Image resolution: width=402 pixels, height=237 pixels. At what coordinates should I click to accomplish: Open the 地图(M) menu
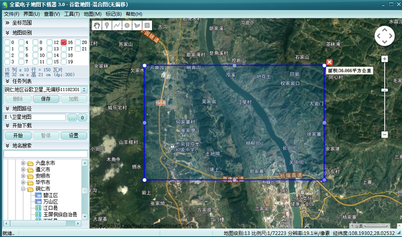[92, 14]
